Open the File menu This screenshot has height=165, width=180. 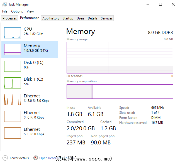tap(5, 11)
